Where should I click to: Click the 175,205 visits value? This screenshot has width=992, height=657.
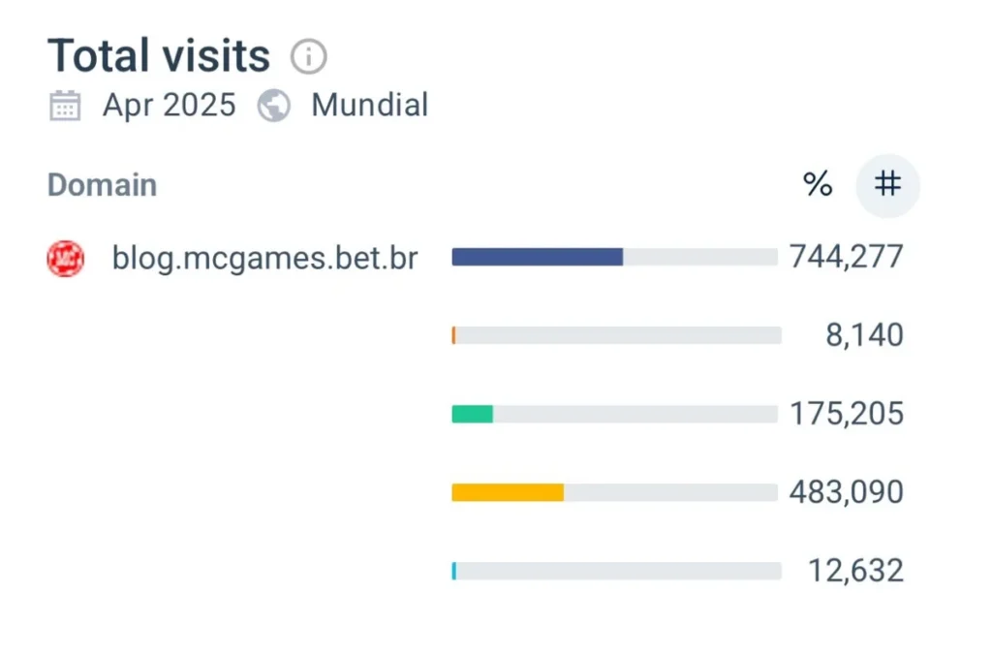pos(846,414)
